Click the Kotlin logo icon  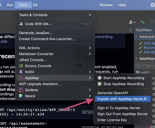(x=21, y=72)
